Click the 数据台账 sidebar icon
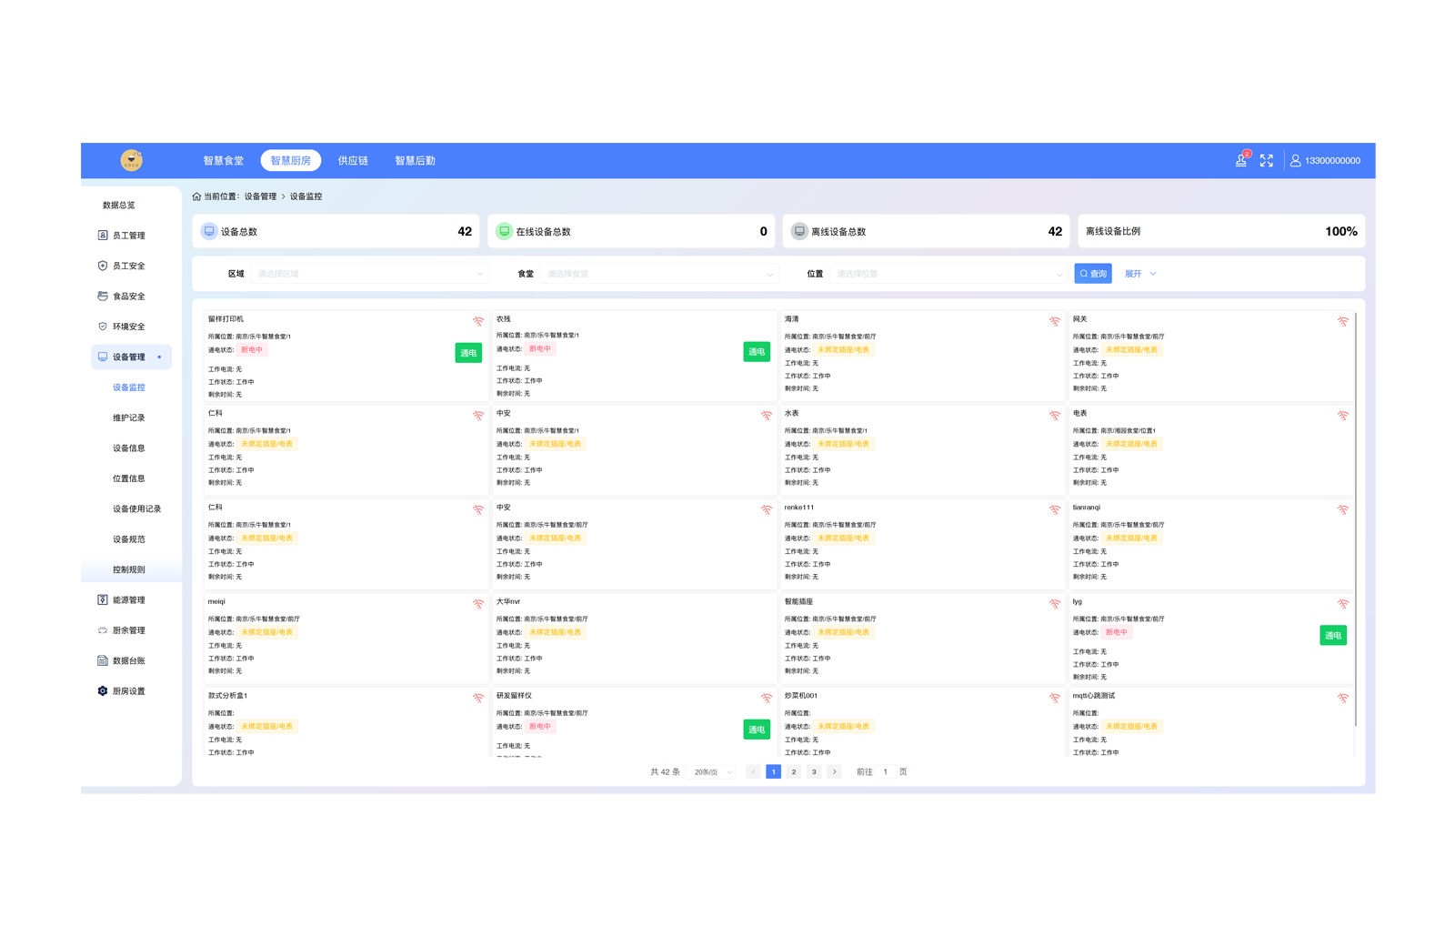Viewport: 1455px width, 946px height. click(103, 660)
